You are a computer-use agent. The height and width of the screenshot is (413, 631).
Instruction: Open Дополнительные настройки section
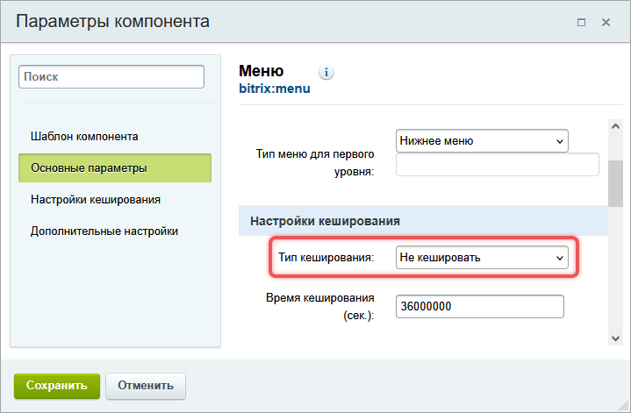(104, 231)
